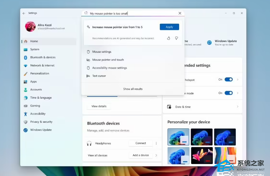Screen dimensions: 270x176
Task: Expand the hotspot row chevron
Action: 238,80
